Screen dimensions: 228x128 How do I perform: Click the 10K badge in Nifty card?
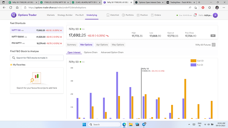click(x=213, y=36)
